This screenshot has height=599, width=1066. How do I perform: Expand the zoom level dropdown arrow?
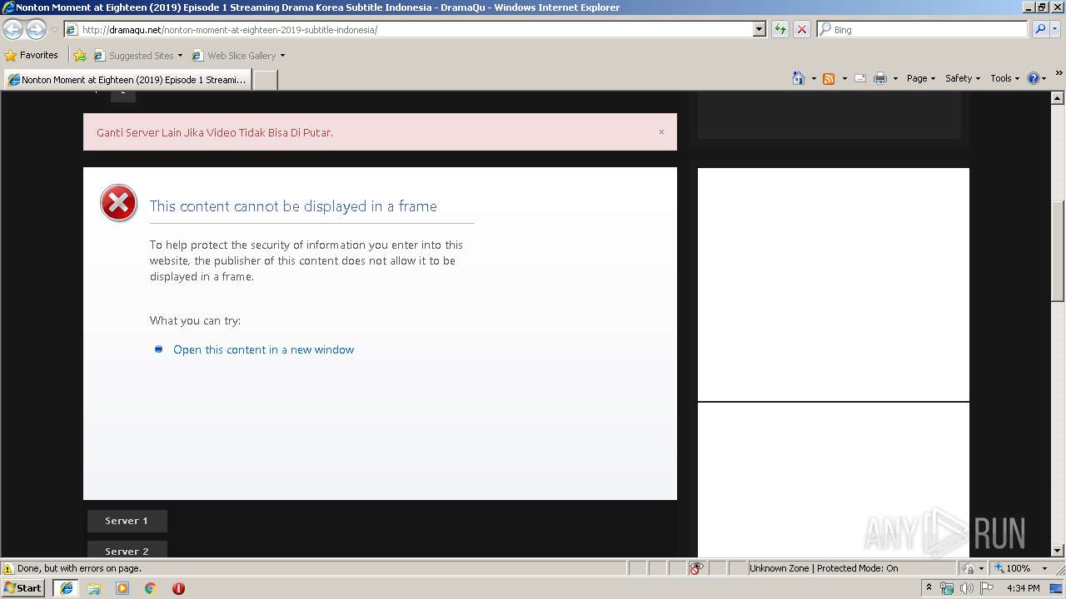point(1044,568)
